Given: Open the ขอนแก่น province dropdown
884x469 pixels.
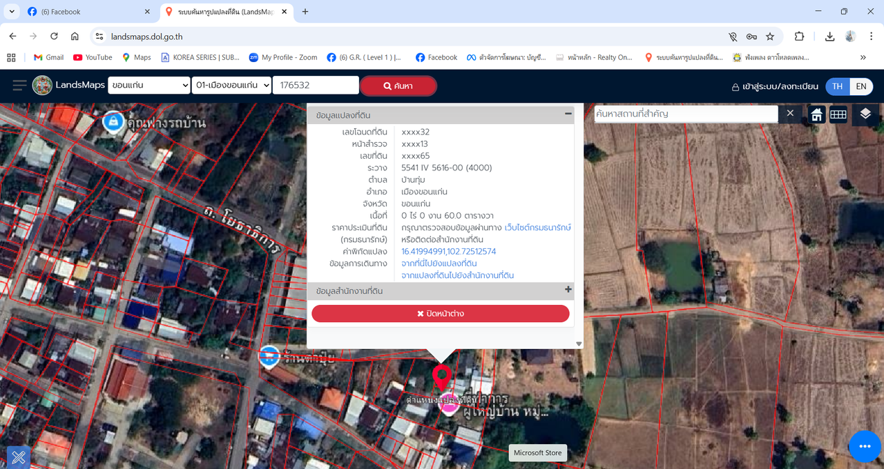Looking at the screenshot, I should click(148, 86).
